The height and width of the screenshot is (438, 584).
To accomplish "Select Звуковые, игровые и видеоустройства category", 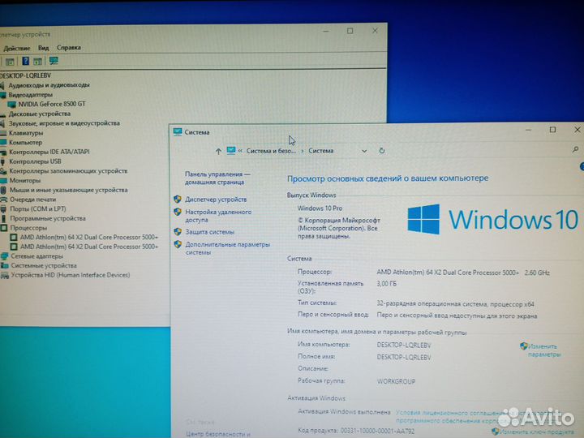I will click(x=64, y=123).
